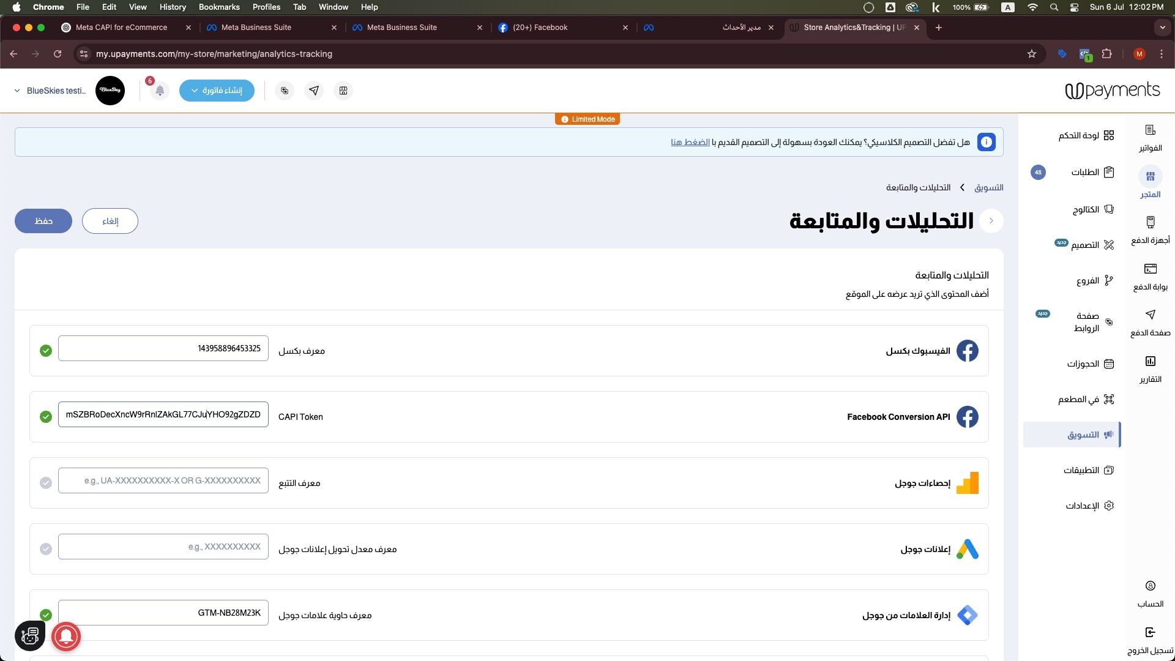The image size is (1175, 661).
Task: Switch to the مدير الأحداث browser tab
Action: pos(710,28)
